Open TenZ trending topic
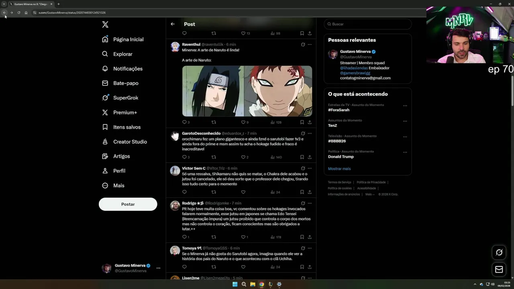The width and height of the screenshot is (514, 289). [332, 126]
